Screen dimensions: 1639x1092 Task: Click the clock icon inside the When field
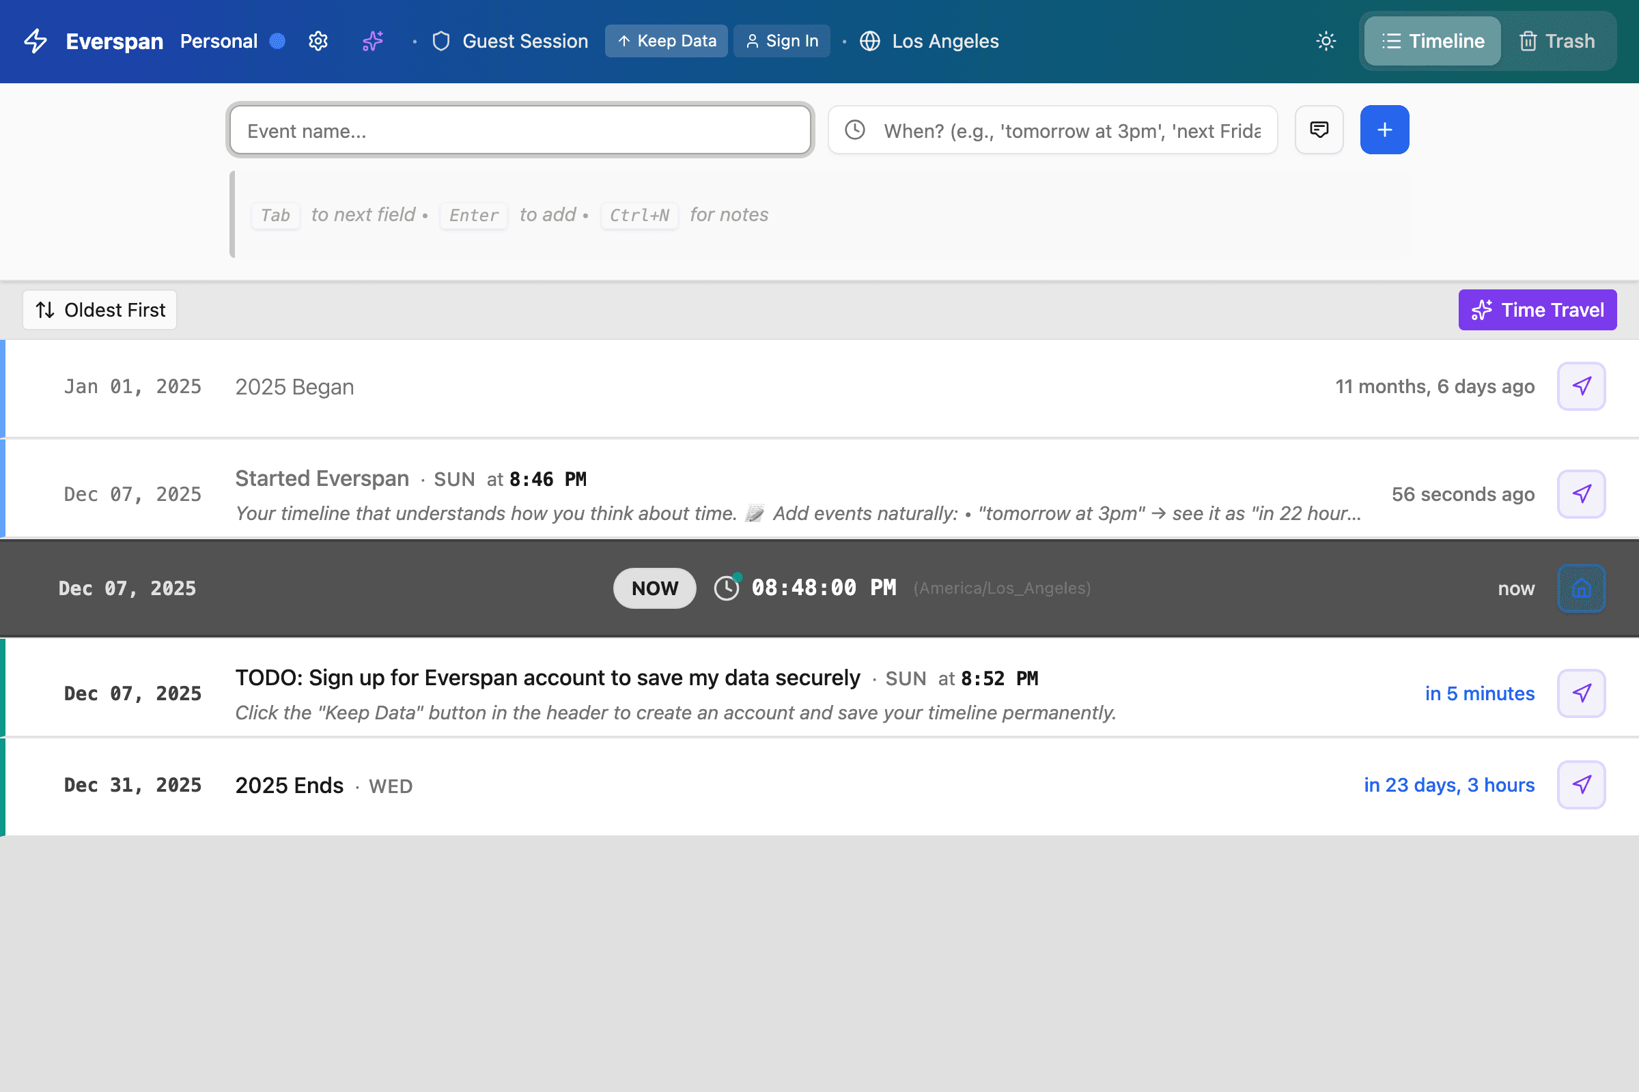point(854,130)
